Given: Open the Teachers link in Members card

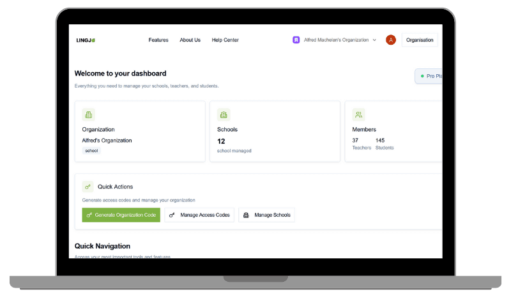Looking at the screenshot, I should pyautogui.click(x=362, y=148).
